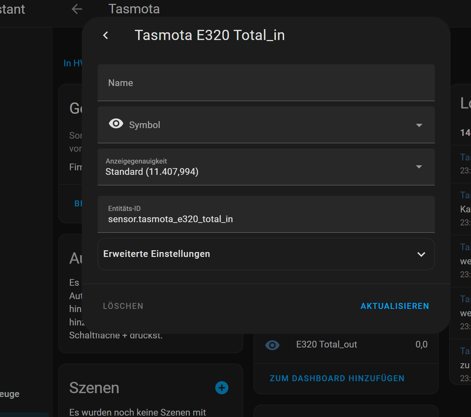Image resolution: width=471 pixels, height=417 pixels.
Task: Open the E320 Total_out sensor row
Action: [x=327, y=345]
